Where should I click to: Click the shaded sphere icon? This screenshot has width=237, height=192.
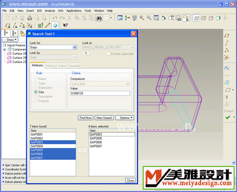[x=55, y=25]
